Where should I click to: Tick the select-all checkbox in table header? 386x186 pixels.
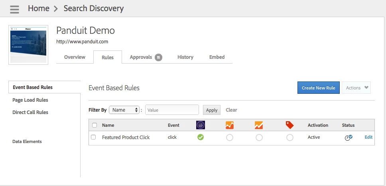click(95, 125)
